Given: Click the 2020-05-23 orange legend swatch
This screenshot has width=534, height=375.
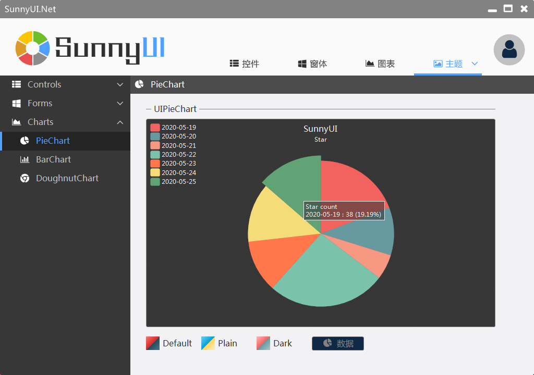Looking at the screenshot, I should (x=155, y=164).
